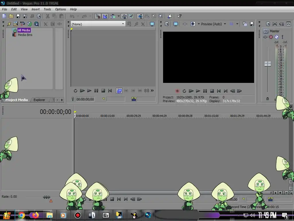Show next tabs with right arrow
This screenshot has height=221, width=294.
(x=62, y=100)
